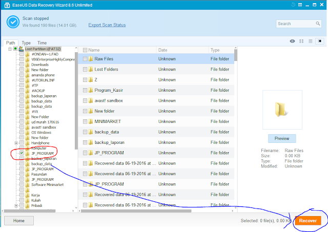Screen dimensions: 328x232
Task: Expand the Handphone tree node
Action: click(x=16, y=143)
